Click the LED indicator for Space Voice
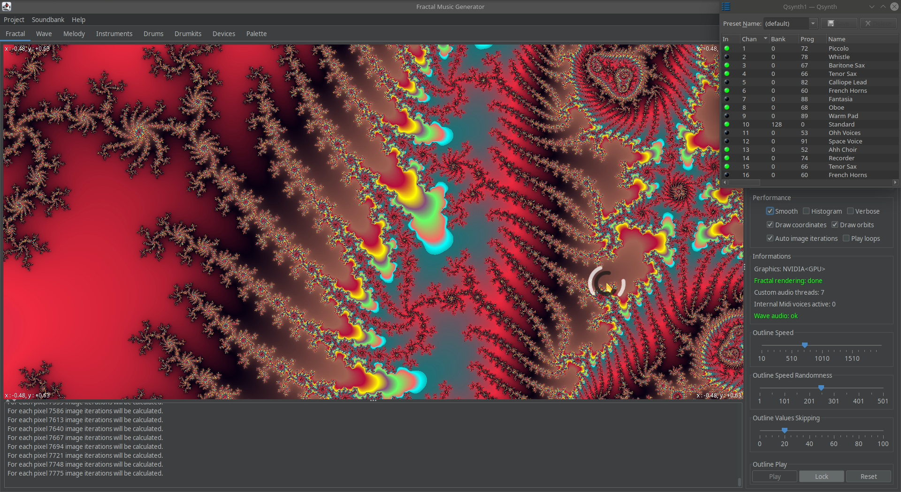 coord(727,141)
